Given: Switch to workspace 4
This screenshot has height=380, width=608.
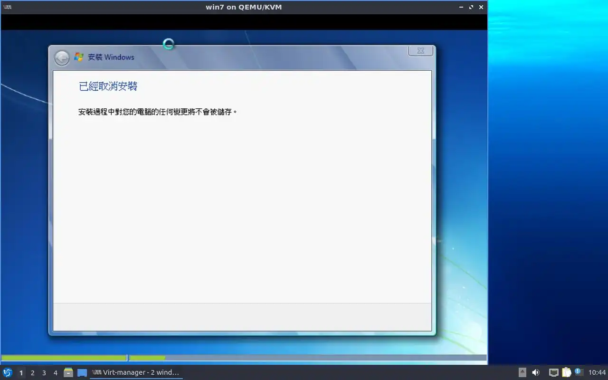Looking at the screenshot, I should click(x=55, y=373).
